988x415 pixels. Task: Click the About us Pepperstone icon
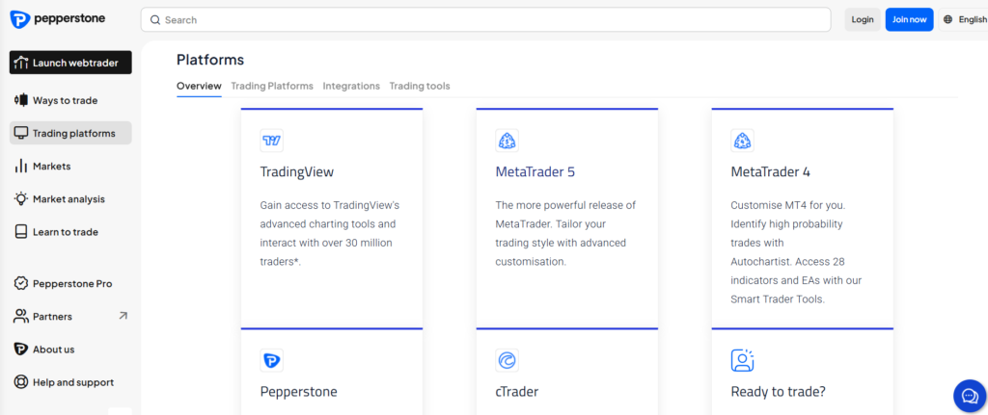pyautogui.click(x=21, y=349)
